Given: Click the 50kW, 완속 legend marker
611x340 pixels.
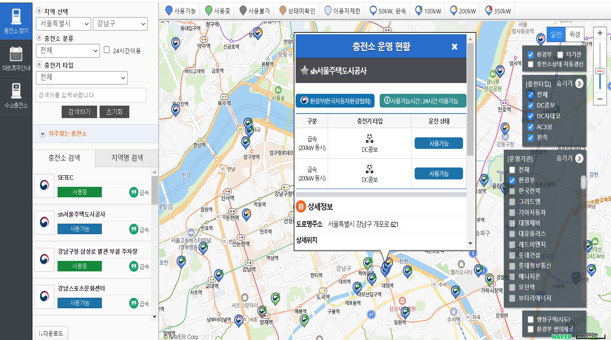Looking at the screenshot, I should pos(373,10).
